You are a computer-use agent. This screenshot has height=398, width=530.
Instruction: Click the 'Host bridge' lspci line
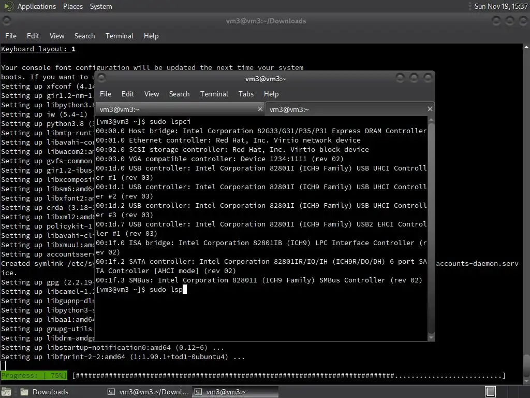261,131
